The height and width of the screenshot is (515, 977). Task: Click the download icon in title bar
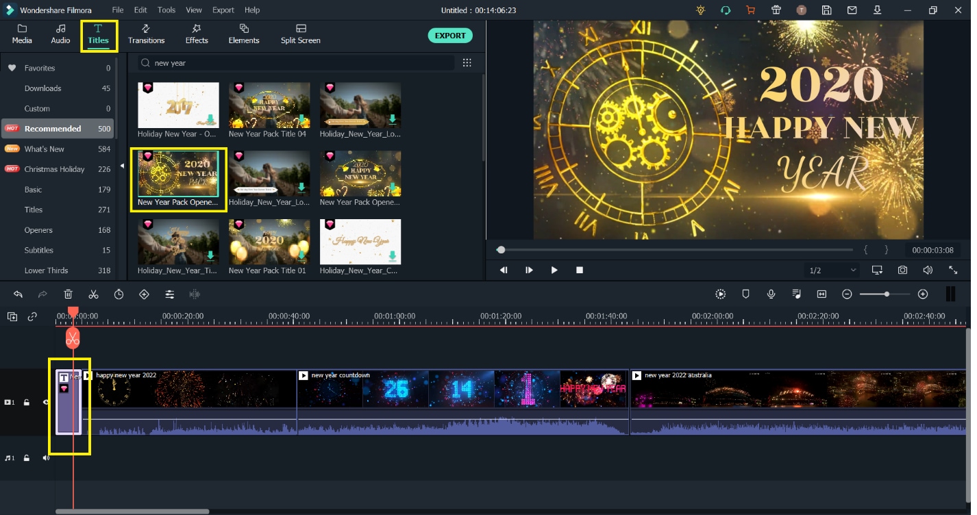pyautogui.click(x=878, y=10)
